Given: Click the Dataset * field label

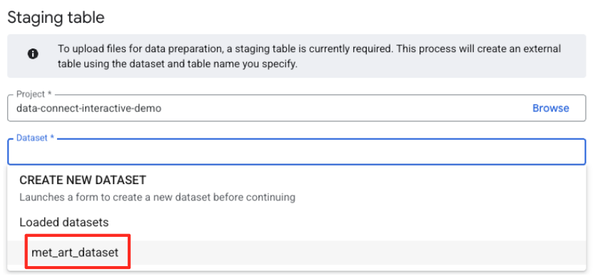Looking at the screenshot, I should 36,138.
